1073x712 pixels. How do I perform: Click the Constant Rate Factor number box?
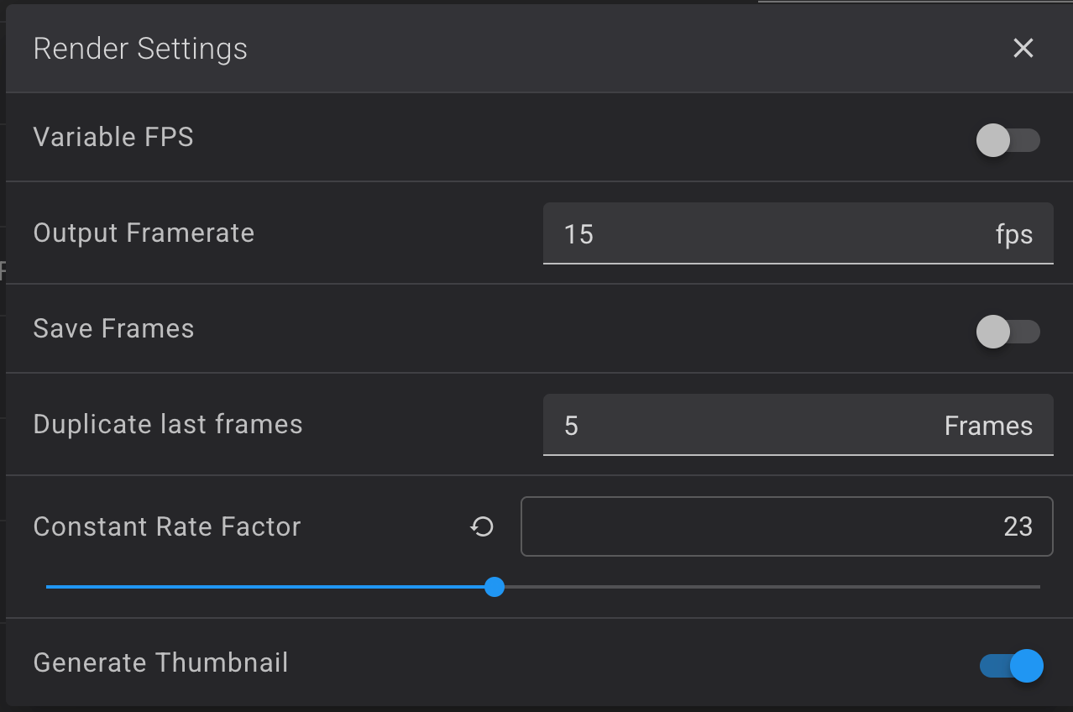coord(786,527)
